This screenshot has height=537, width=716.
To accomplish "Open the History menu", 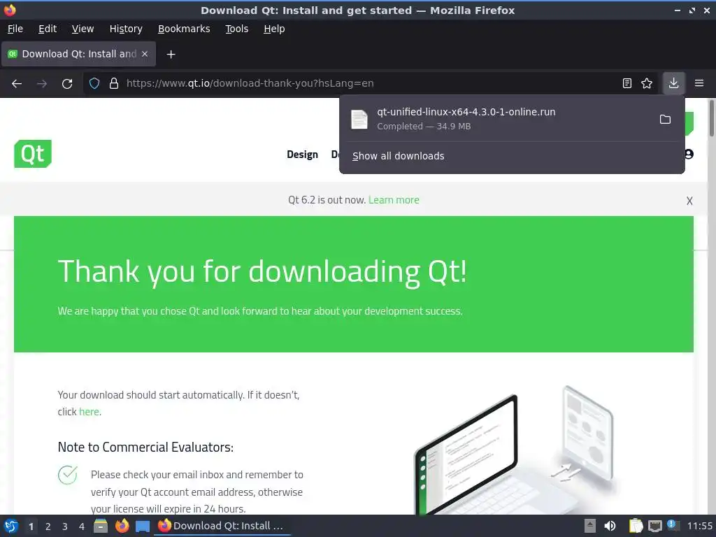I will coord(126,29).
